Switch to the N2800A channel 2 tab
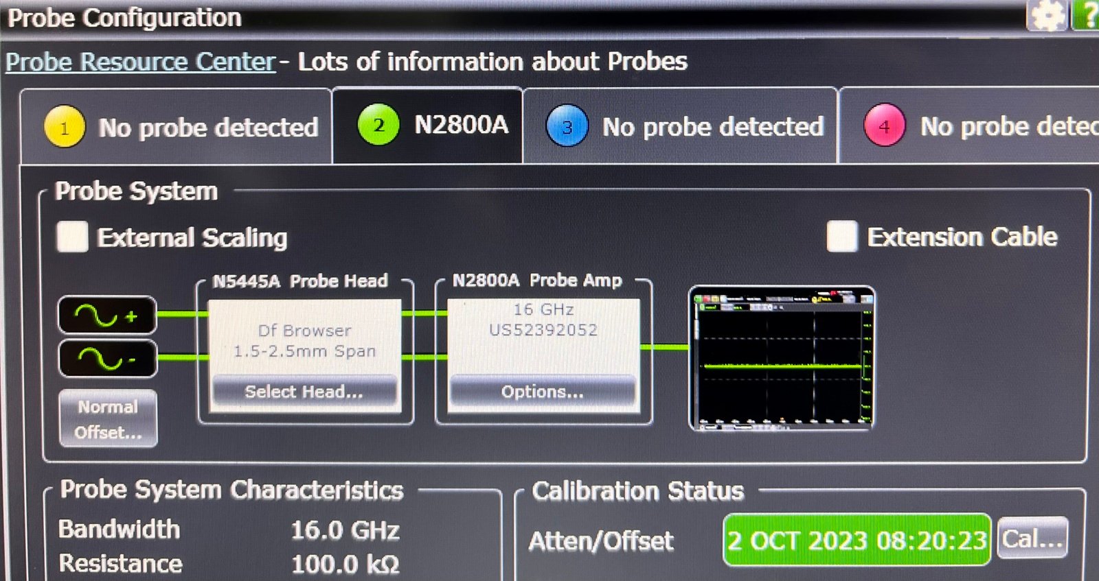The width and height of the screenshot is (1099, 581). pos(427,125)
